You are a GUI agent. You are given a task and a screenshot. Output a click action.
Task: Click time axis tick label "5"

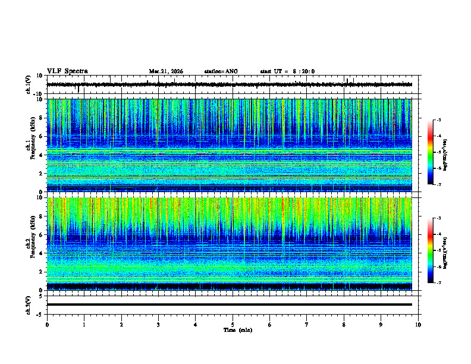pos(233,325)
